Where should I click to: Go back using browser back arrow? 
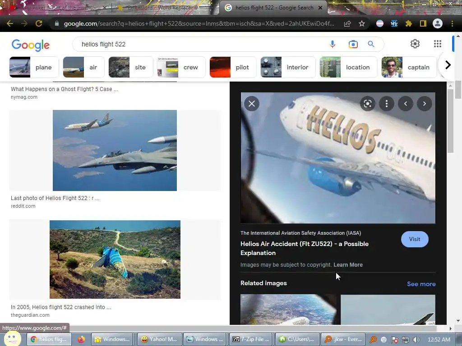[x=10, y=23]
